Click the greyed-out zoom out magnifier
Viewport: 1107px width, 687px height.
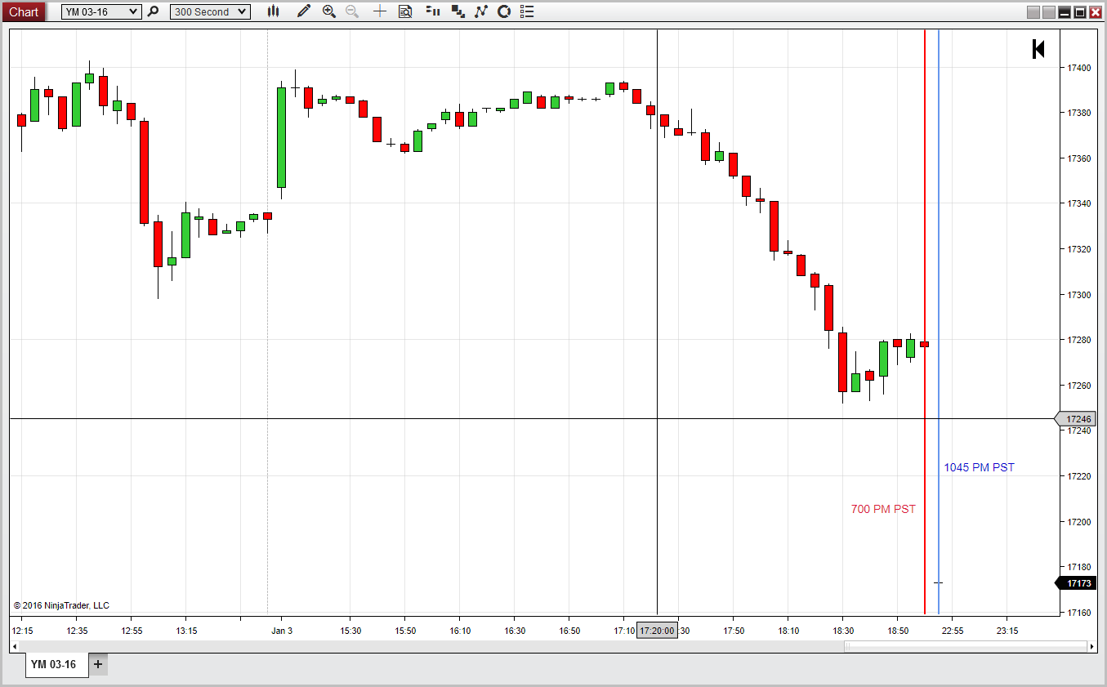[x=352, y=11]
